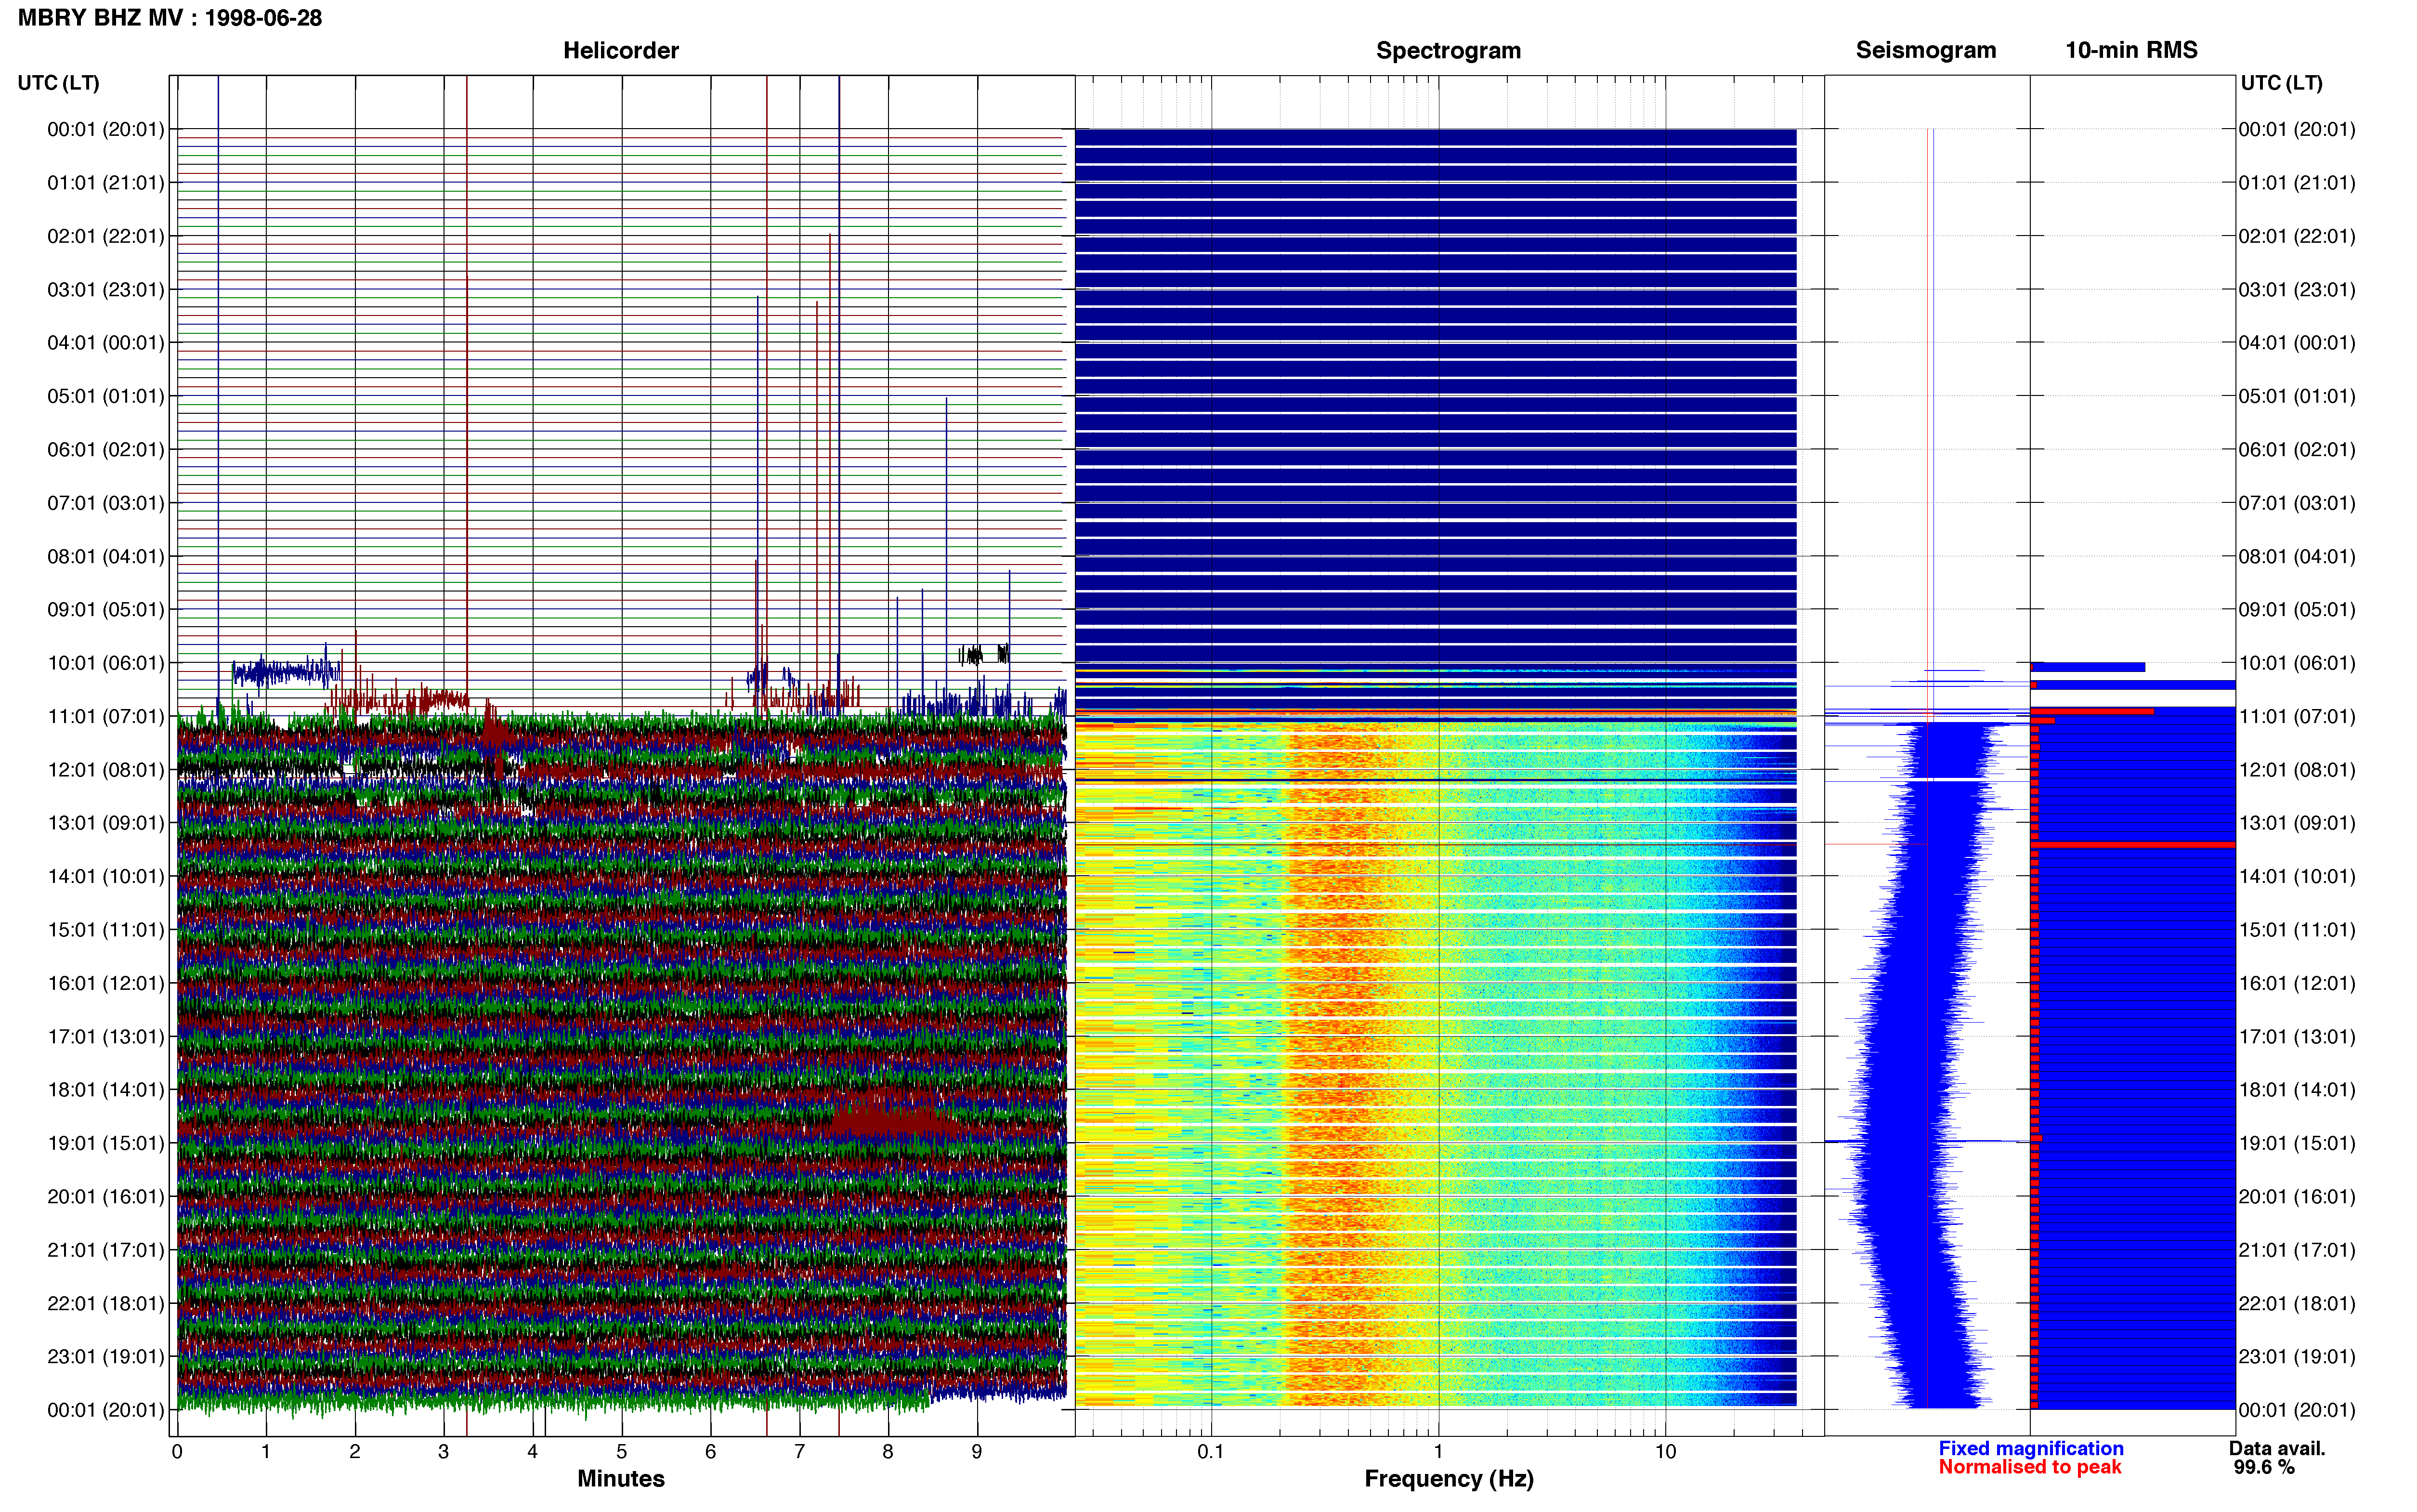Click "16:01 (12:01)" on the right time axis
The image size is (2417, 1512).
tap(2297, 983)
